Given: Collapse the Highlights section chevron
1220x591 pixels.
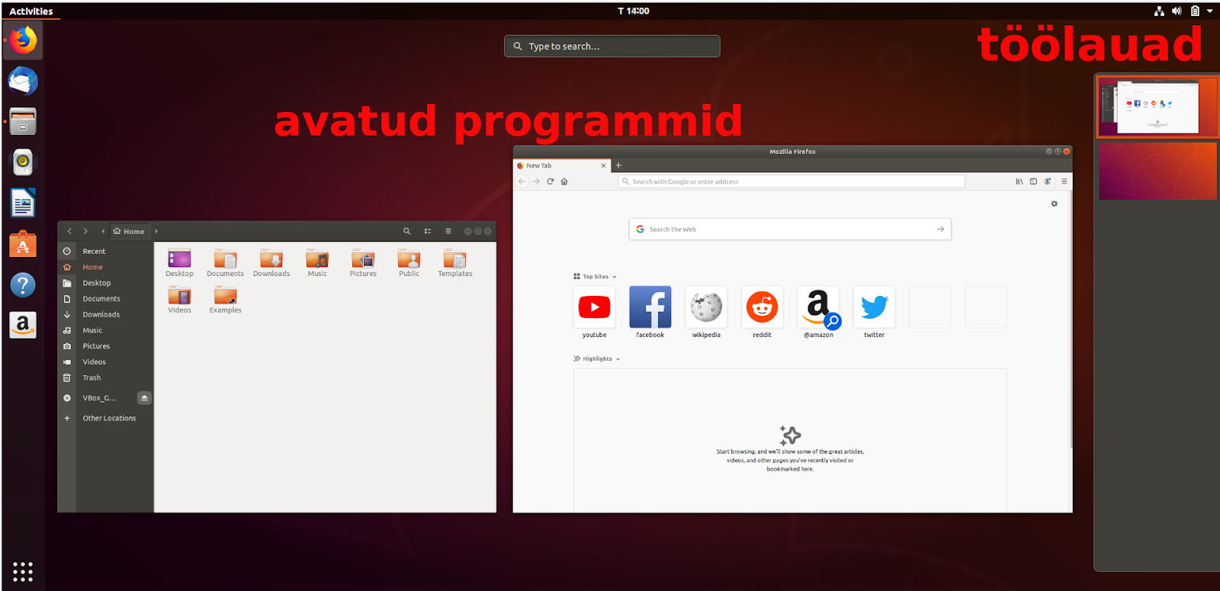Looking at the screenshot, I should 618,359.
